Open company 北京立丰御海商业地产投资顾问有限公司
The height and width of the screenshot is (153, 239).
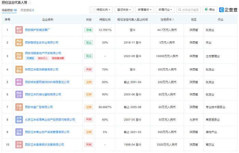50,120
